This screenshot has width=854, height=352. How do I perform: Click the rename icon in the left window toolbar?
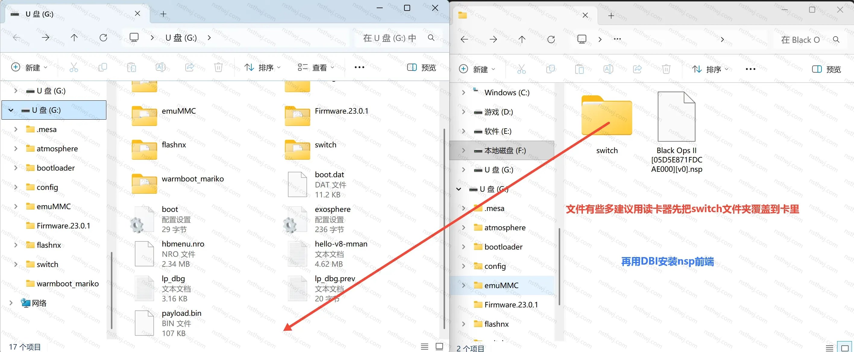point(160,68)
